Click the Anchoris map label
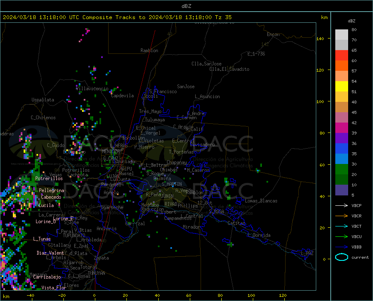 pyautogui.click(x=107, y=229)
